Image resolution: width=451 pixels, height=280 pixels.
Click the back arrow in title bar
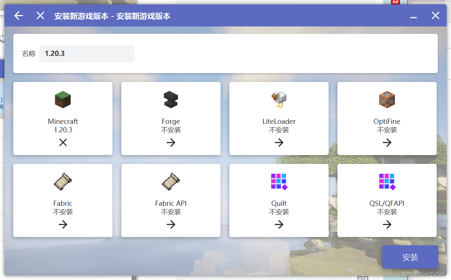tap(18, 15)
